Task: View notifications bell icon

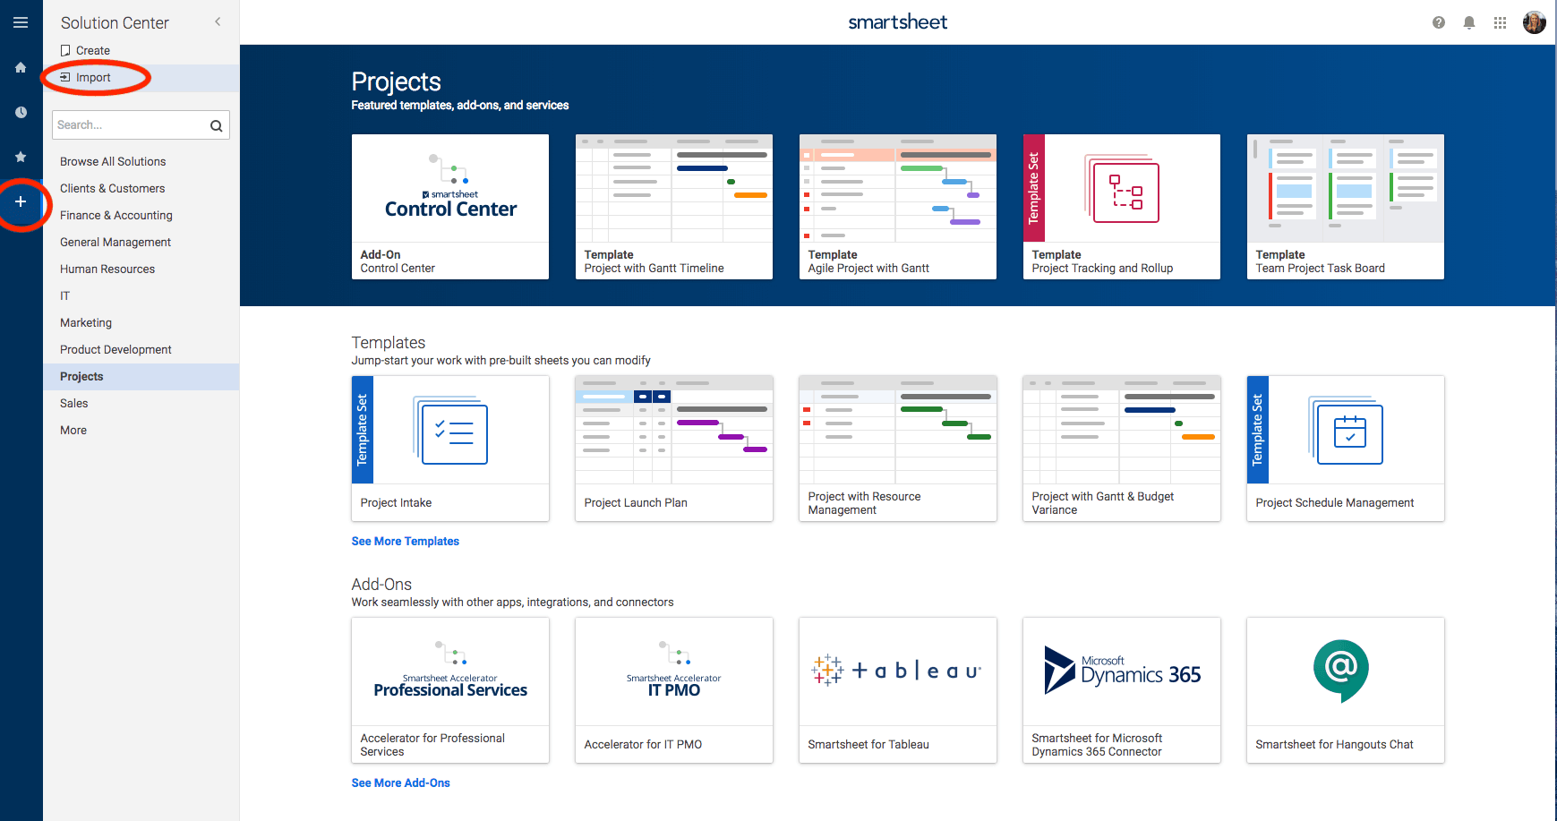Action: (x=1468, y=23)
